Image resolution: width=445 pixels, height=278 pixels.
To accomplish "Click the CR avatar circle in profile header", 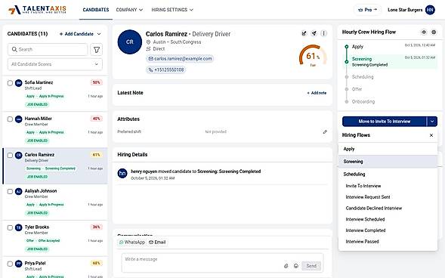I will (130, 42).
